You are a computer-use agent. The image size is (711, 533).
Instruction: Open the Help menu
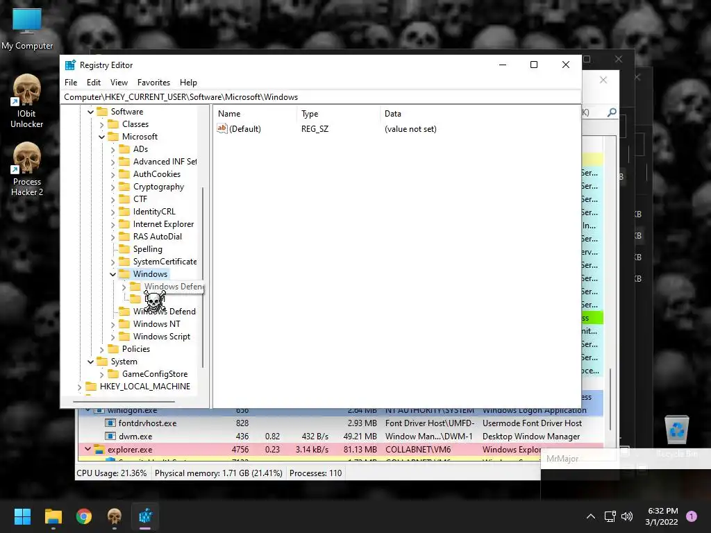(x=188, y=83)
